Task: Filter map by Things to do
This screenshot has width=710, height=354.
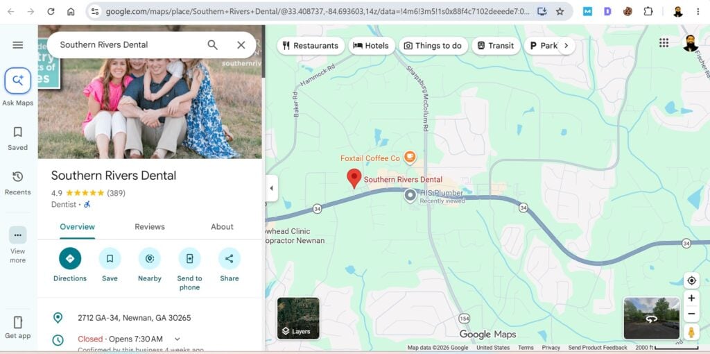Action: [x=433, y=46]
